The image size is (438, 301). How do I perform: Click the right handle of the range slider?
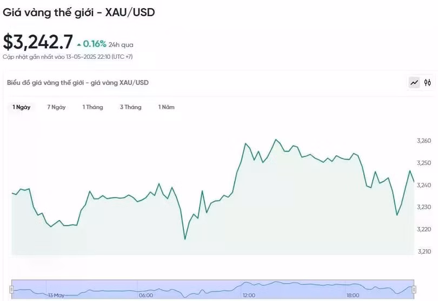[414, 289]
